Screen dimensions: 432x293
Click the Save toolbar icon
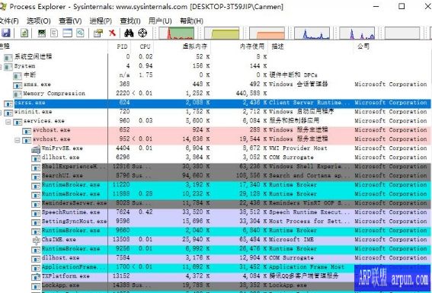click(5, 33)
